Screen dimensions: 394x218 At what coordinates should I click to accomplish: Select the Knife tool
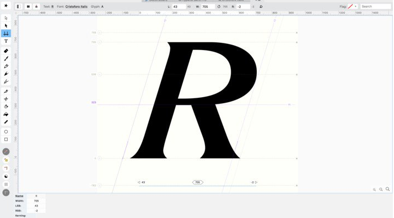click(6, 91)
